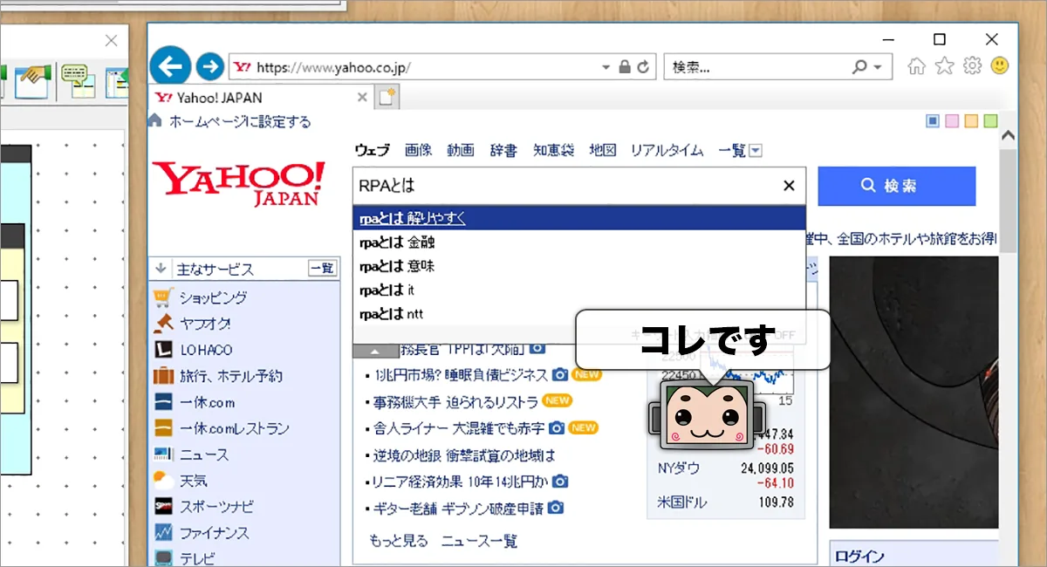Open the 一休.comレストラン service link
This screenshot has width=1047, height=567.
click(234, 428)
